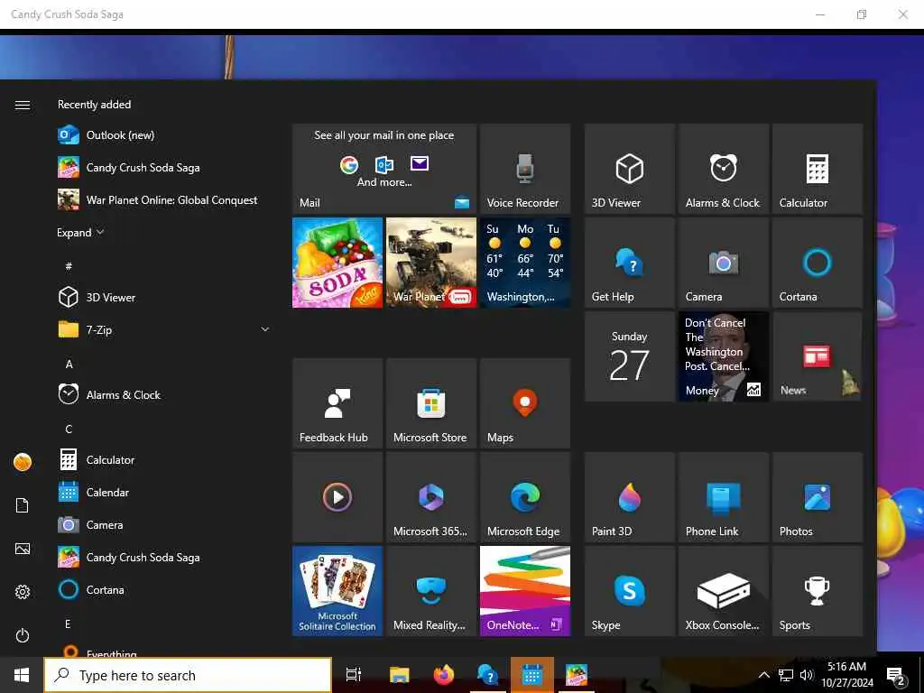
Task: Expand the Recently added list
Action: pos(80,233)
